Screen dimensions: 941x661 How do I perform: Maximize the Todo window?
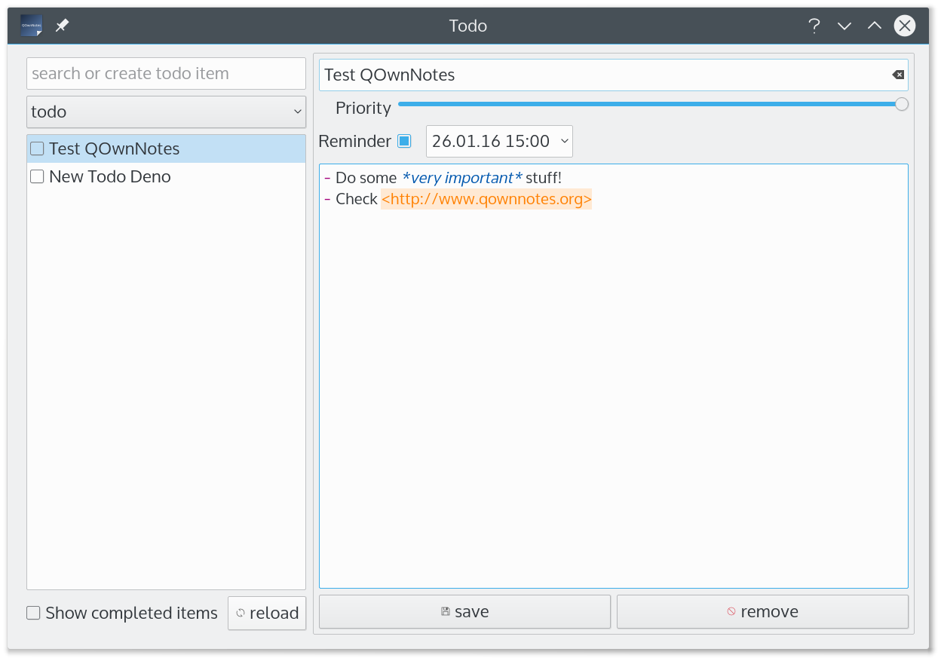pyautogui.click(x=874, y=26)
